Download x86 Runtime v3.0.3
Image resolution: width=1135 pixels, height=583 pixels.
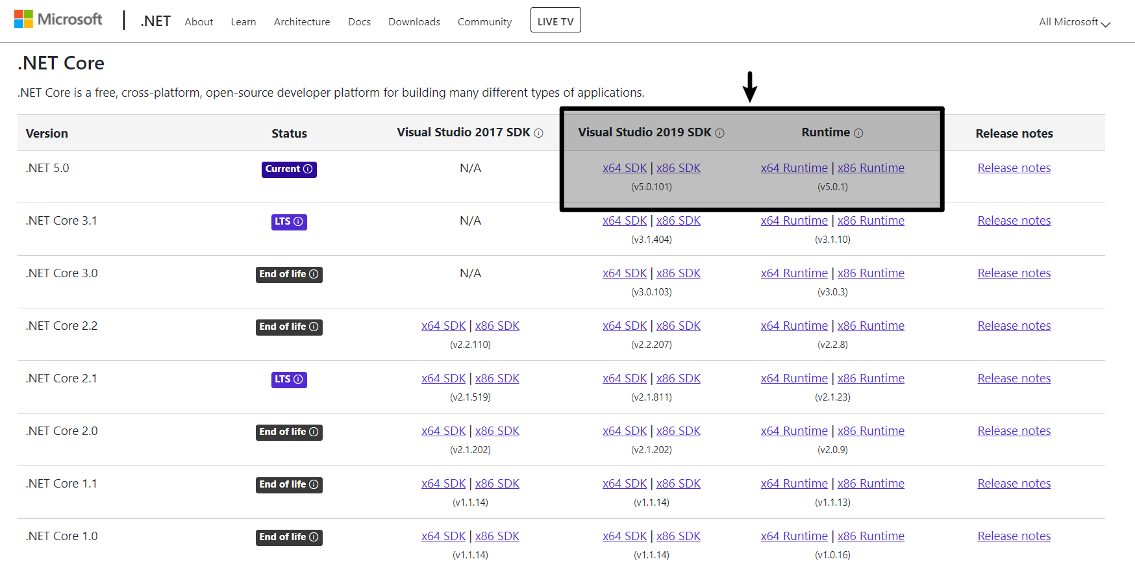tap(871, 273)
